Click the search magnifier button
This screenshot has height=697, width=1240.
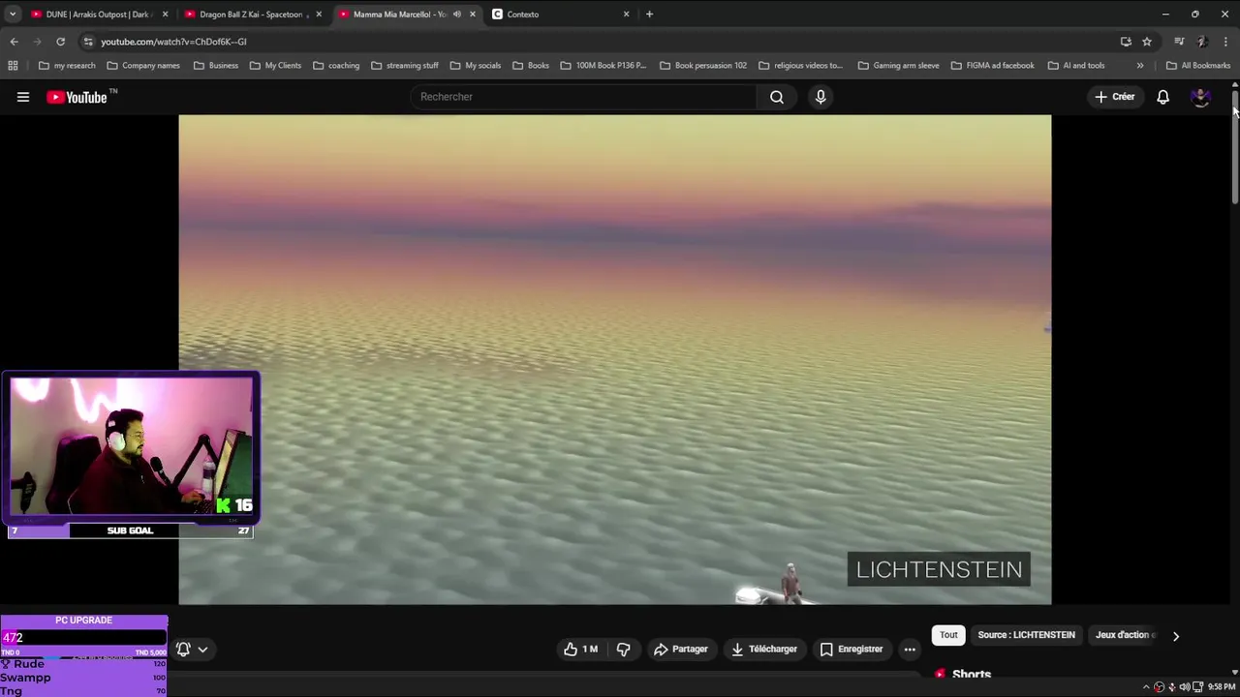[x=776, y=97]
